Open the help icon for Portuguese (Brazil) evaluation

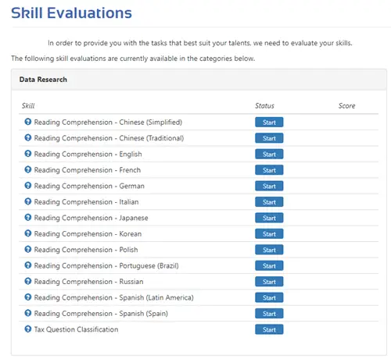coord(28,265)
